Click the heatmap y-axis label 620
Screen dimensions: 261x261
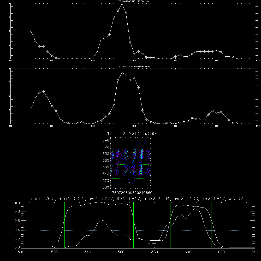[x=106, y=147]
